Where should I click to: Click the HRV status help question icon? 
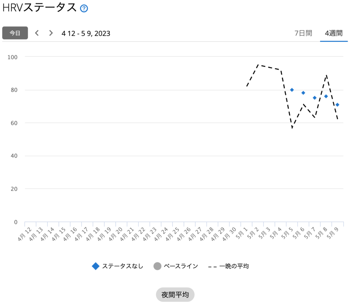click(84, 9)
